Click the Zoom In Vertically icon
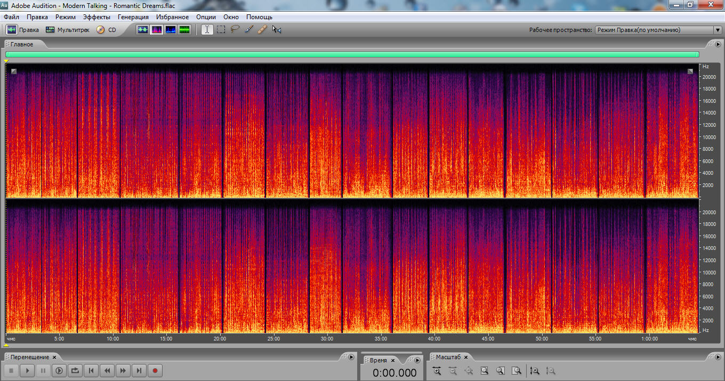The image size is (725, 381). pyautogui.click(x=535, y=371)
